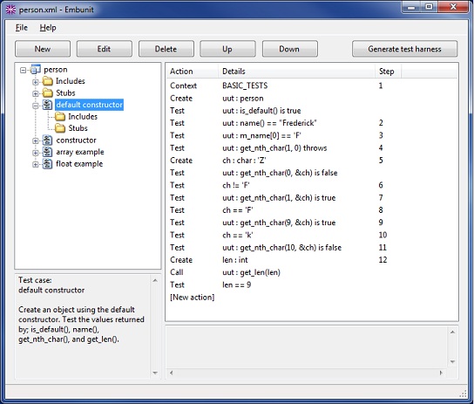The width and height of the screenshot is (474, 404).
Task: Move item with the Up button
Action: click(x=227, y=49)
